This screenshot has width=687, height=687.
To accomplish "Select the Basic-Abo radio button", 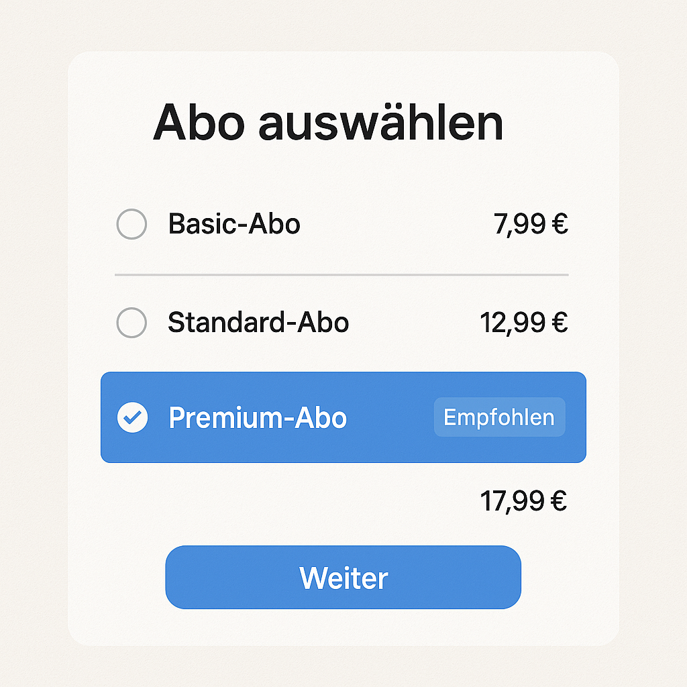I will click(x=131, y=224).
